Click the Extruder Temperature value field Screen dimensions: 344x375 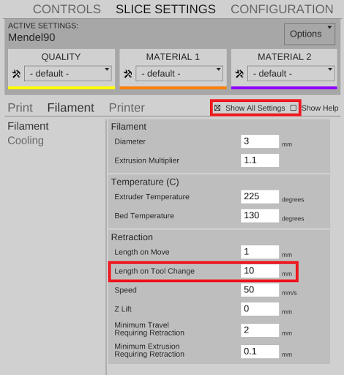pos(260,196)
